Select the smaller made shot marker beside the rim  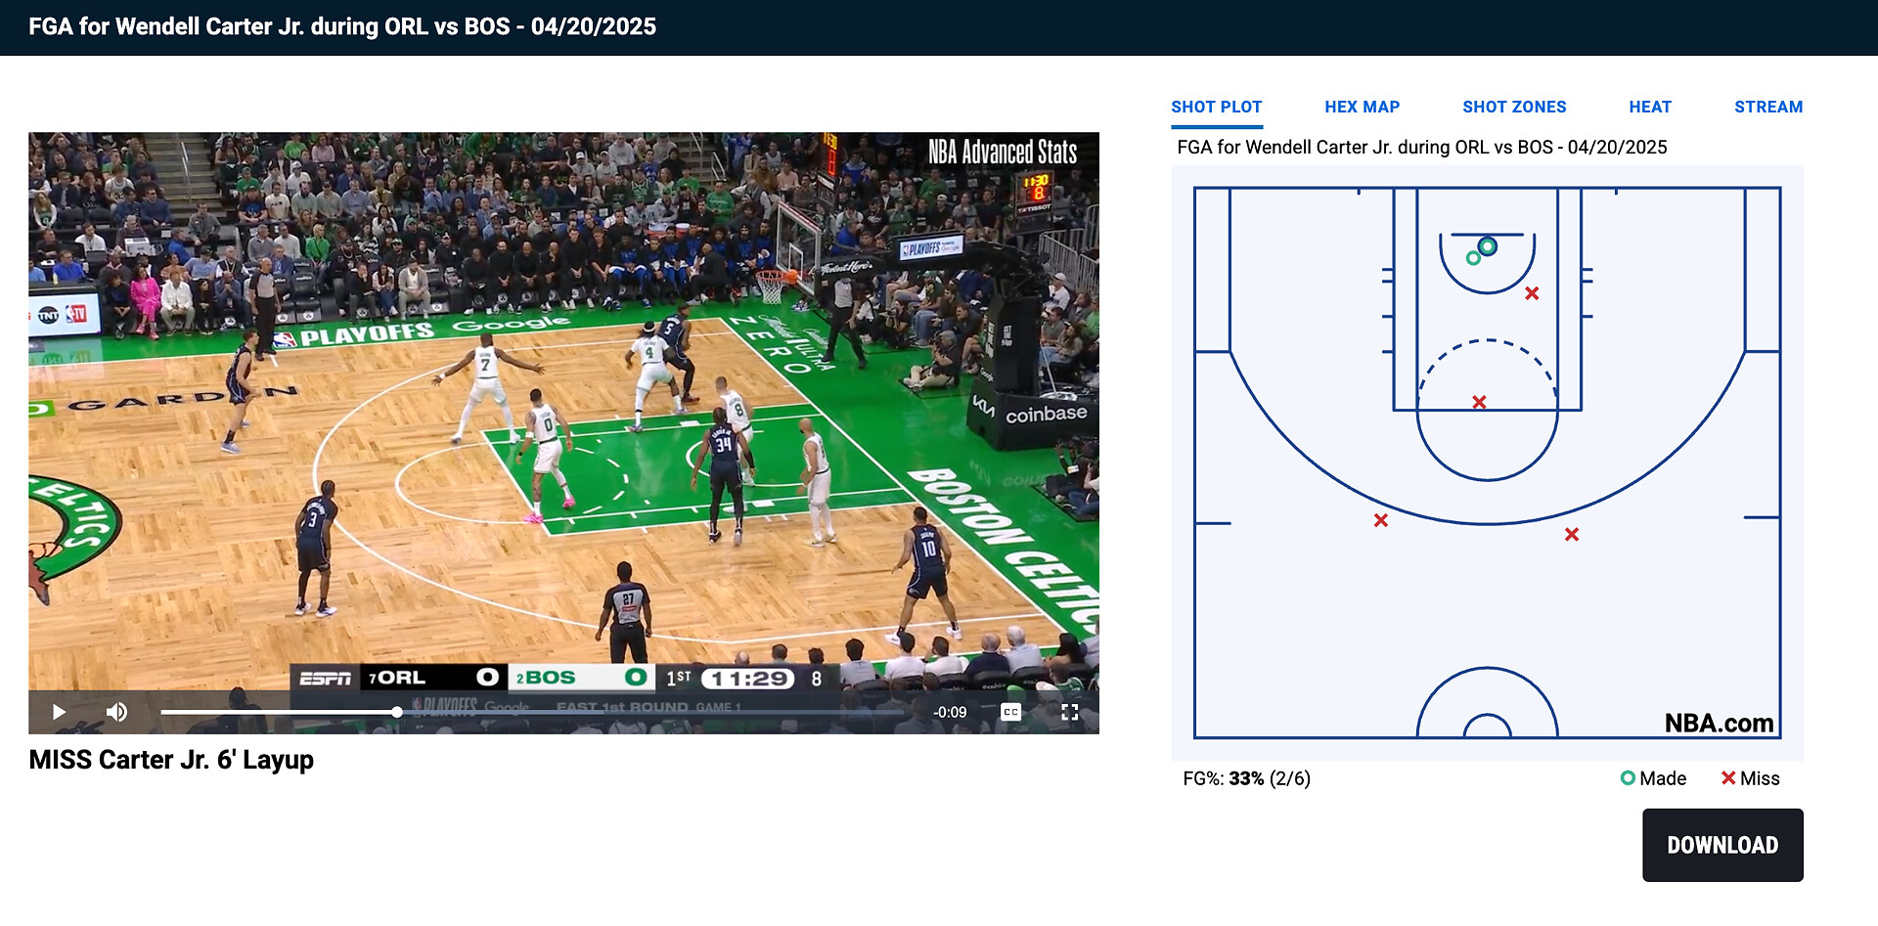(1473, 258)
